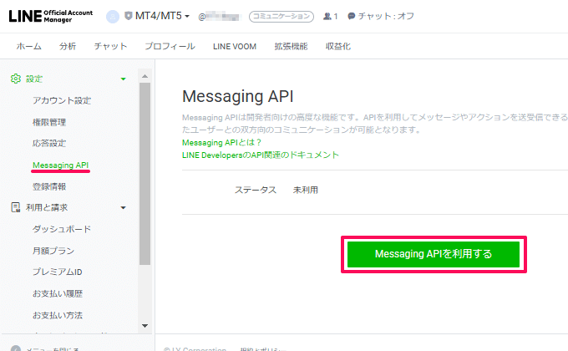Viewport: 568px width, 351px height.
Task: Open 権限管理 in sidebar
Action: click(49, 122)
